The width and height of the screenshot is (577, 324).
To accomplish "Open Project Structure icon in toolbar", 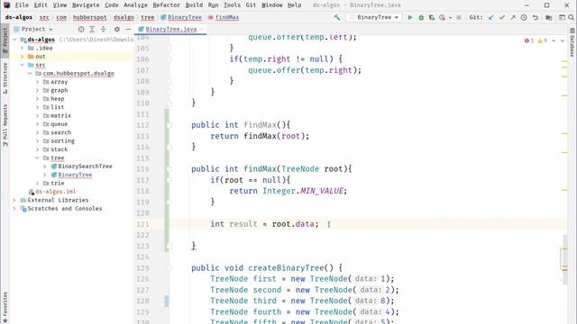I will [549, 17].
